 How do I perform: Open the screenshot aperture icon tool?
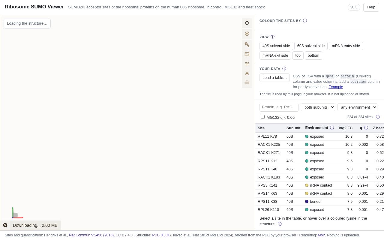247,34
